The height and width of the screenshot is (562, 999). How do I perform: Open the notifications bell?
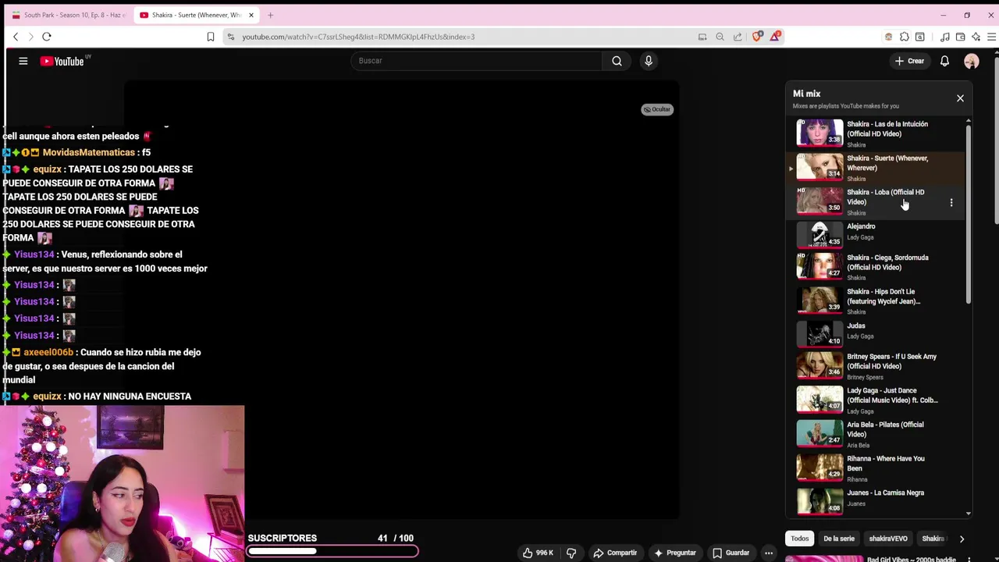click(944, 61)
